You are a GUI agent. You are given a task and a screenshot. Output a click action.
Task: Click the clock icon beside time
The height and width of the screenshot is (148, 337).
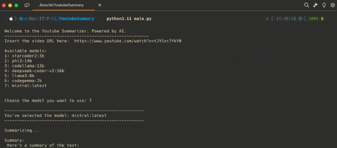[300, 19]
